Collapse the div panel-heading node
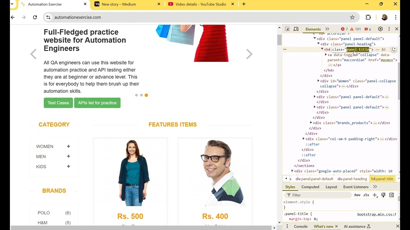Screen dimensions: 410x230 click(318, 44)
